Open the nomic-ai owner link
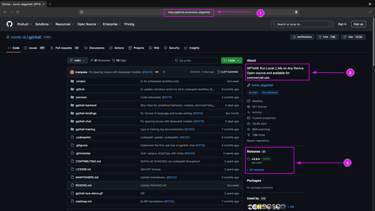The width and height of the screenshot is (375, 211). (18, 37)
